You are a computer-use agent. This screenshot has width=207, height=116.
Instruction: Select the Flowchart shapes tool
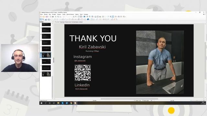point(79,19)
